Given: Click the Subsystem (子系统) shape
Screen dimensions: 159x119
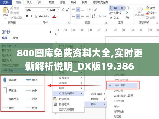Looking at the screenshot, I should (10, 91).
